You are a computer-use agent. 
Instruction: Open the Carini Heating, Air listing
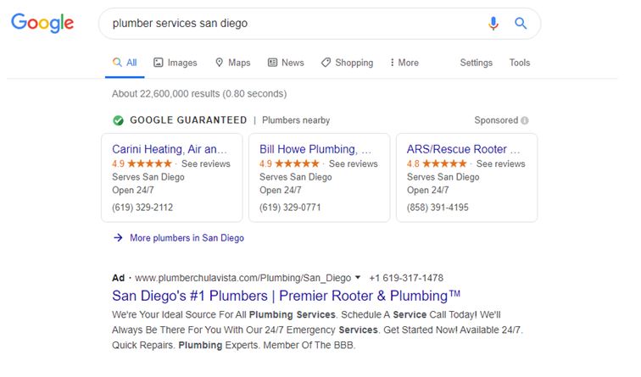point(170,149)
